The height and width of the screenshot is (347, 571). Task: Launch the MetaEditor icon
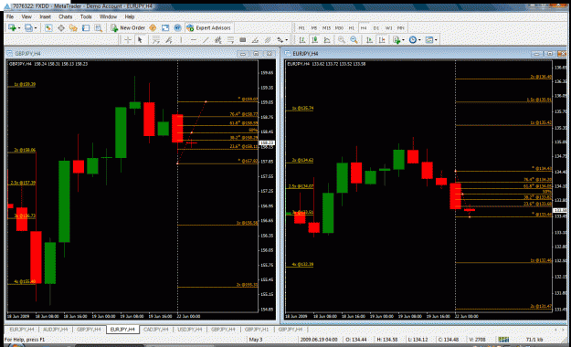point(153,27)
